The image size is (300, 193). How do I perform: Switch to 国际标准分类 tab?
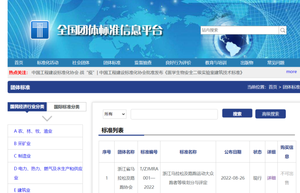[67, 107]
